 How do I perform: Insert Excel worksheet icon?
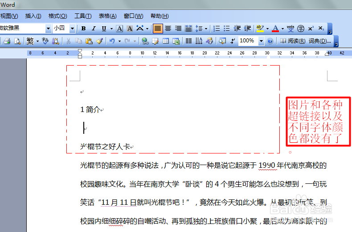pos(176,41)
